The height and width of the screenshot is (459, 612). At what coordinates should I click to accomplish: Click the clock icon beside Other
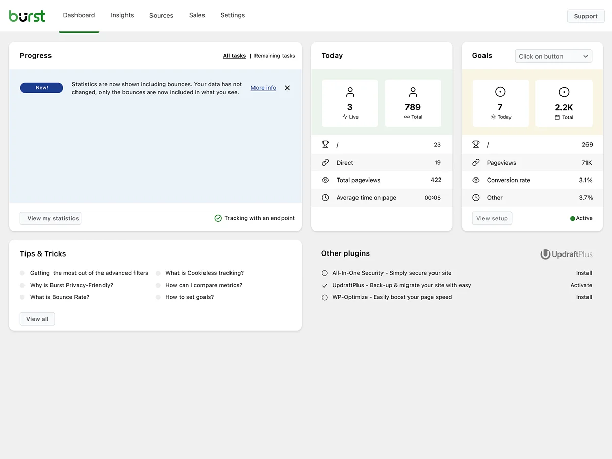pos(476,198)
